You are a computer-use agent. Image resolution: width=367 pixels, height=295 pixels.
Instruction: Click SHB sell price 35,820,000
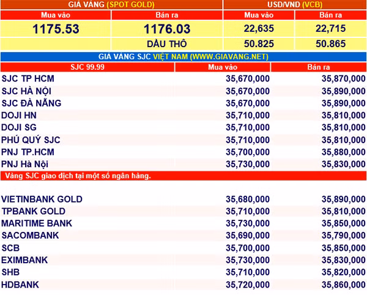click(343, 272)
